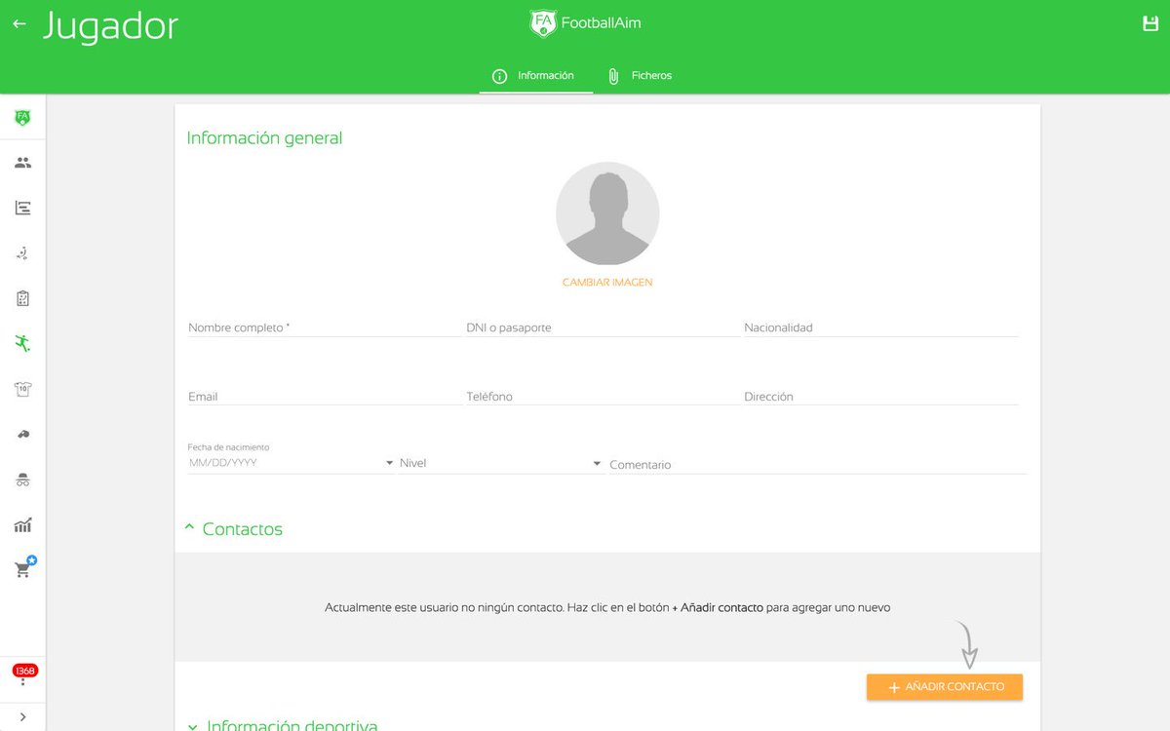This screenshot has width=1170, height=731.
Task: Open the people/teams icon in the sidebar
Action: [22, 163]
